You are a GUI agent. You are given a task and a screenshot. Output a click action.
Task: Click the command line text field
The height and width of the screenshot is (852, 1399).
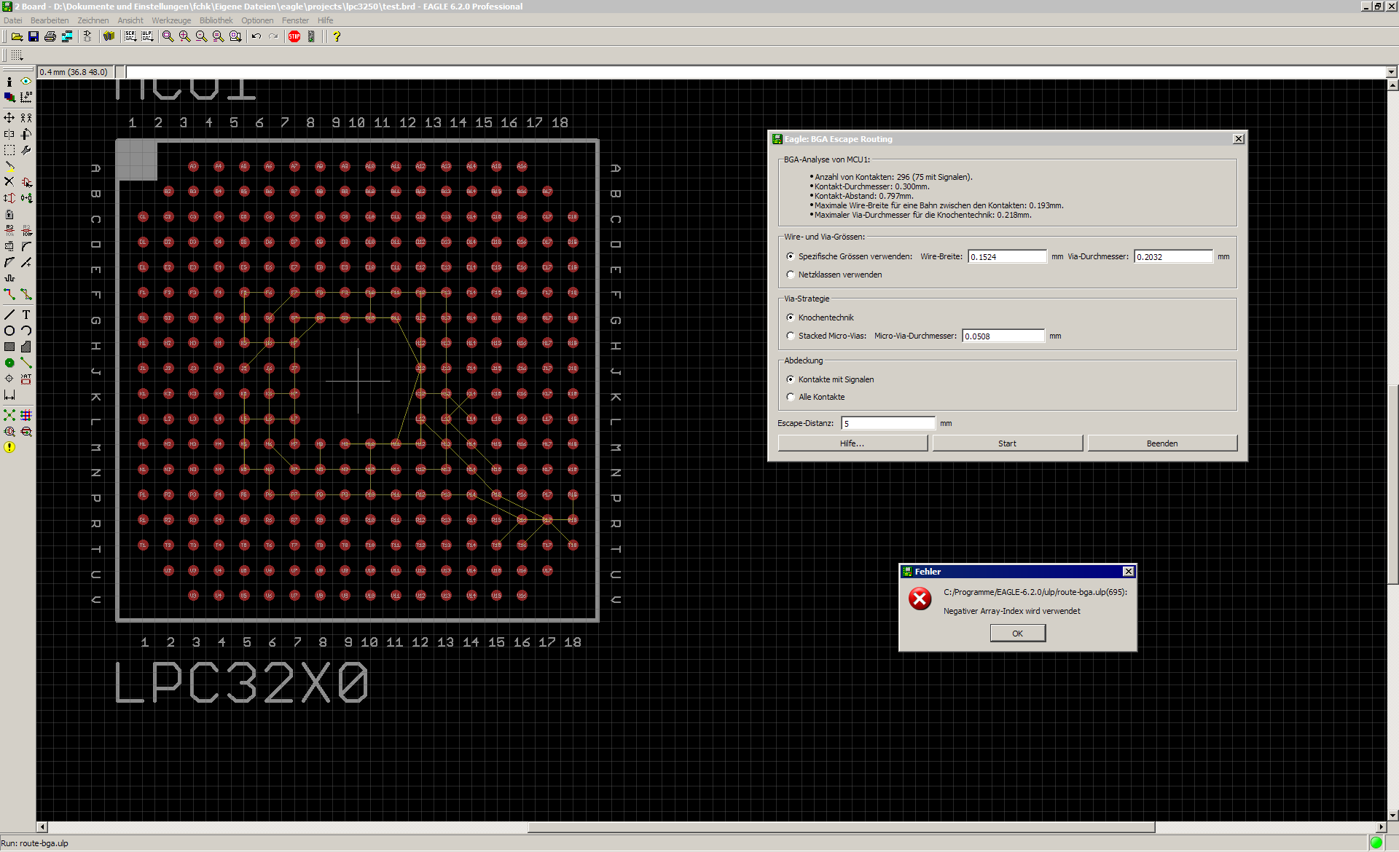[x=756, y=72]
